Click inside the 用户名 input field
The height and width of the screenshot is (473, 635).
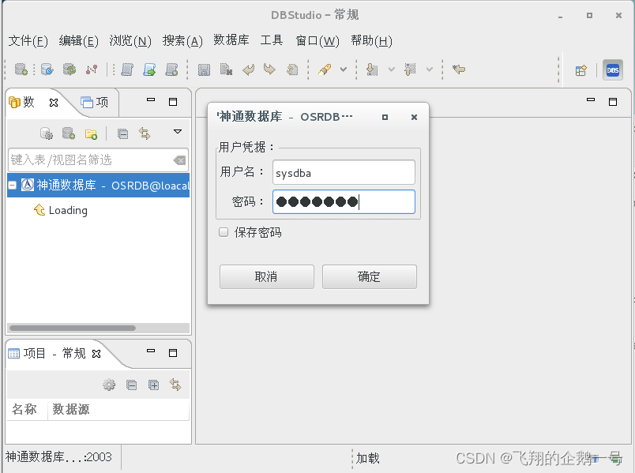pyautogui.click(x=343, y=172)
